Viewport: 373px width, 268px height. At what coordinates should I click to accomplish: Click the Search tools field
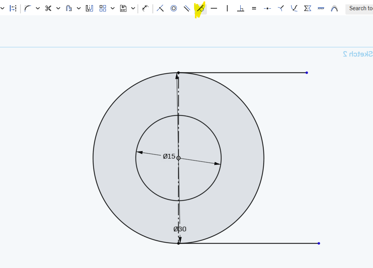pos(359,8)
